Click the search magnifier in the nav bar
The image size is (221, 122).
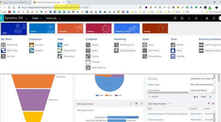[x=175, y=18]
